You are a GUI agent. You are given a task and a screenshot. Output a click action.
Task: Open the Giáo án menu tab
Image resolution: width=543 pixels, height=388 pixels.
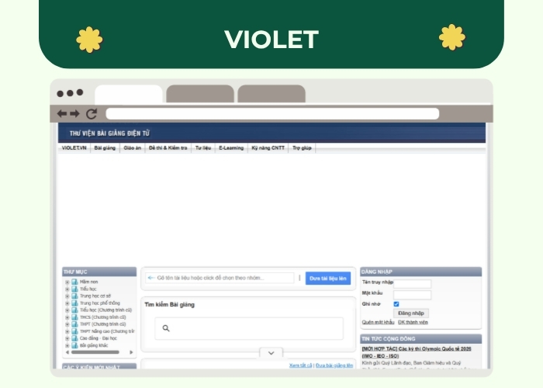[x=133, y=148]
